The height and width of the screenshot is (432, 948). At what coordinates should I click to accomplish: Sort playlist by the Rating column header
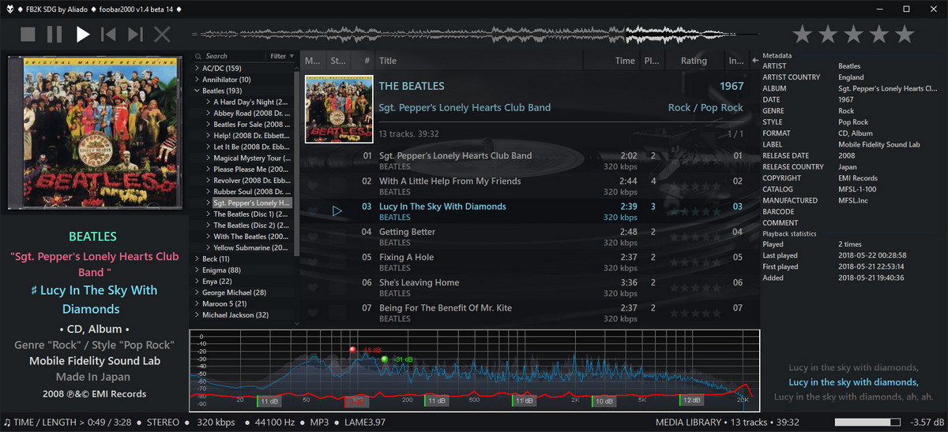[694, 61]
